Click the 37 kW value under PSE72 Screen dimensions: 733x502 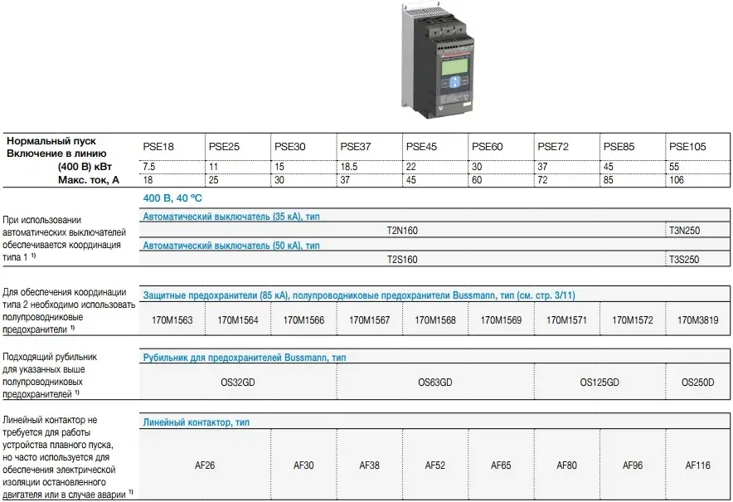click(x=542, y=167)
